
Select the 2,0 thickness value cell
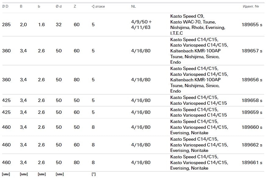click(23, 25)
